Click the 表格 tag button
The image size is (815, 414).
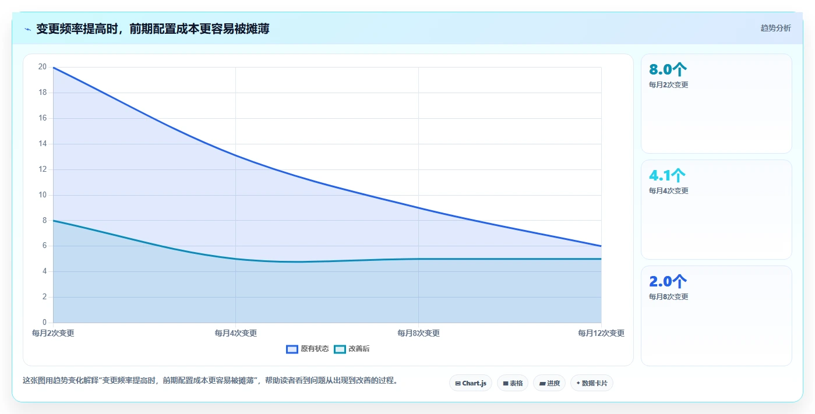pyautogui.click(x=513, y=383)
